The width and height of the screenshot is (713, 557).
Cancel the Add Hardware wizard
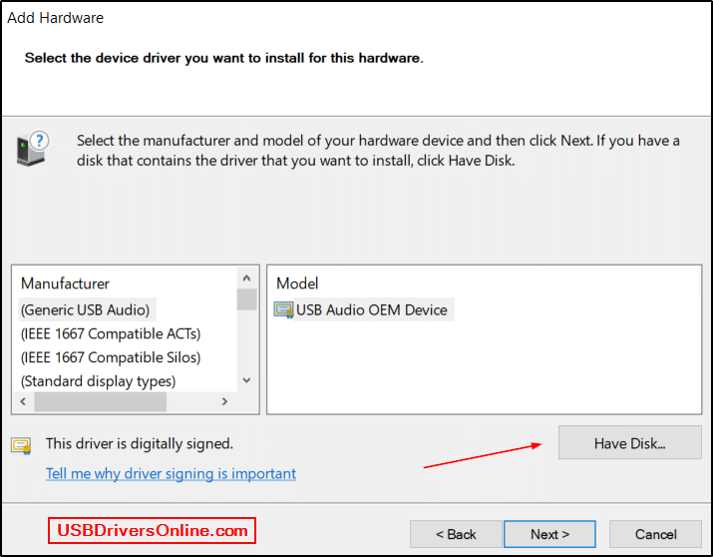pos(655,534)
